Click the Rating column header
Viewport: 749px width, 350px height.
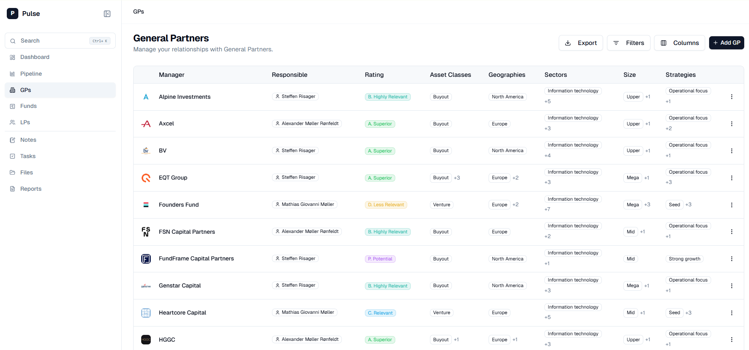[374, 75]
